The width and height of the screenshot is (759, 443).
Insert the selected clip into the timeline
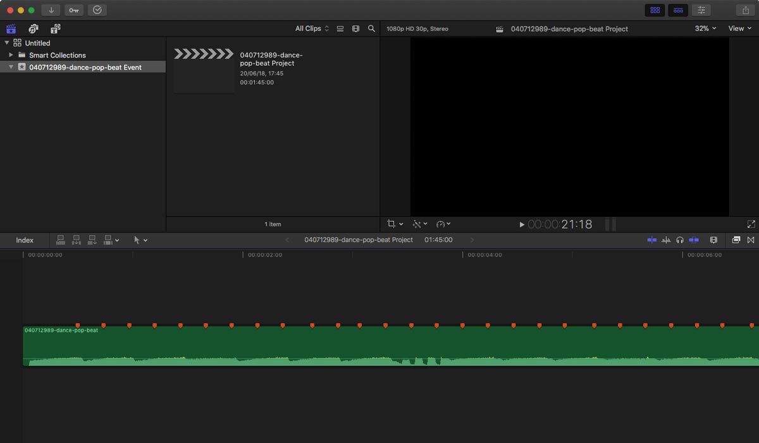[77, 240]
